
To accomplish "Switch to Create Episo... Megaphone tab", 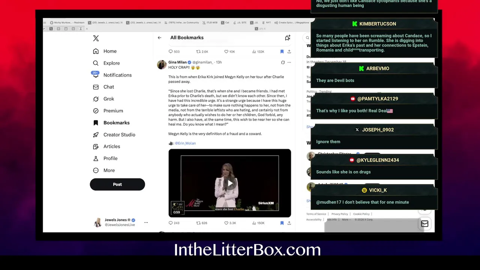I will (292, 22).
